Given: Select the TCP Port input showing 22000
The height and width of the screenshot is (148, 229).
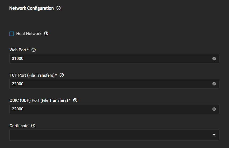Looking at the screenshot, I should [x=114, y=84].
